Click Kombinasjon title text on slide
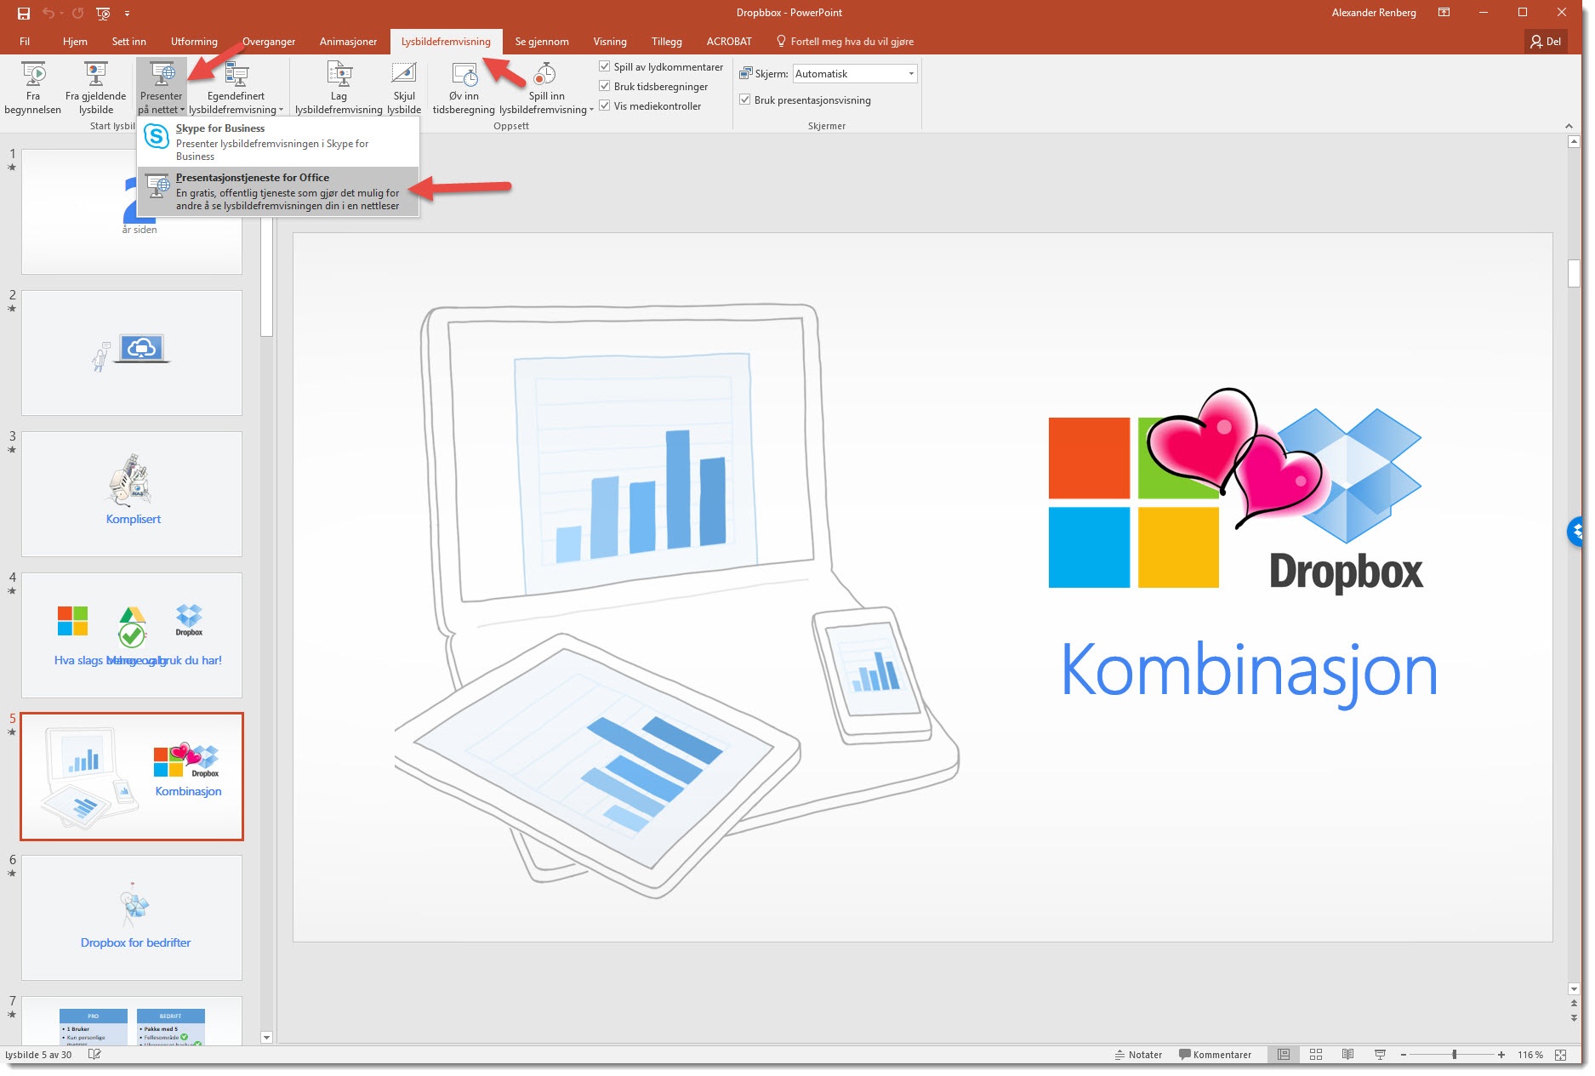The image size is (1595, 1076). coord(1249,673)
